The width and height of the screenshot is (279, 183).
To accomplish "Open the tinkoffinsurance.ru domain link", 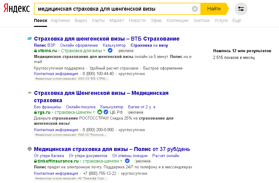I will pyautogui.click(x=58, y=161).
